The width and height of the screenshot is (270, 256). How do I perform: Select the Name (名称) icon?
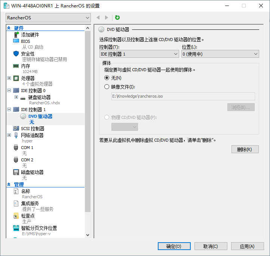tap(16, 191)
